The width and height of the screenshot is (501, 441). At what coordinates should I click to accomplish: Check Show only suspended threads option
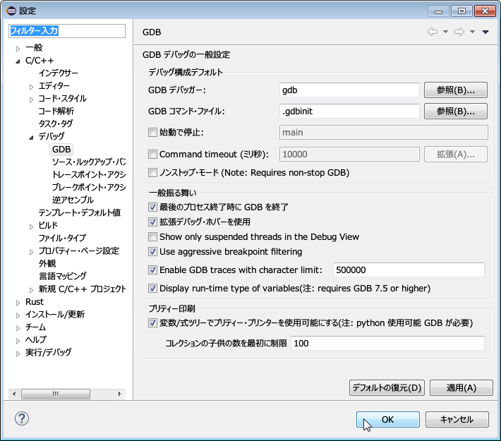coord(152,237)
